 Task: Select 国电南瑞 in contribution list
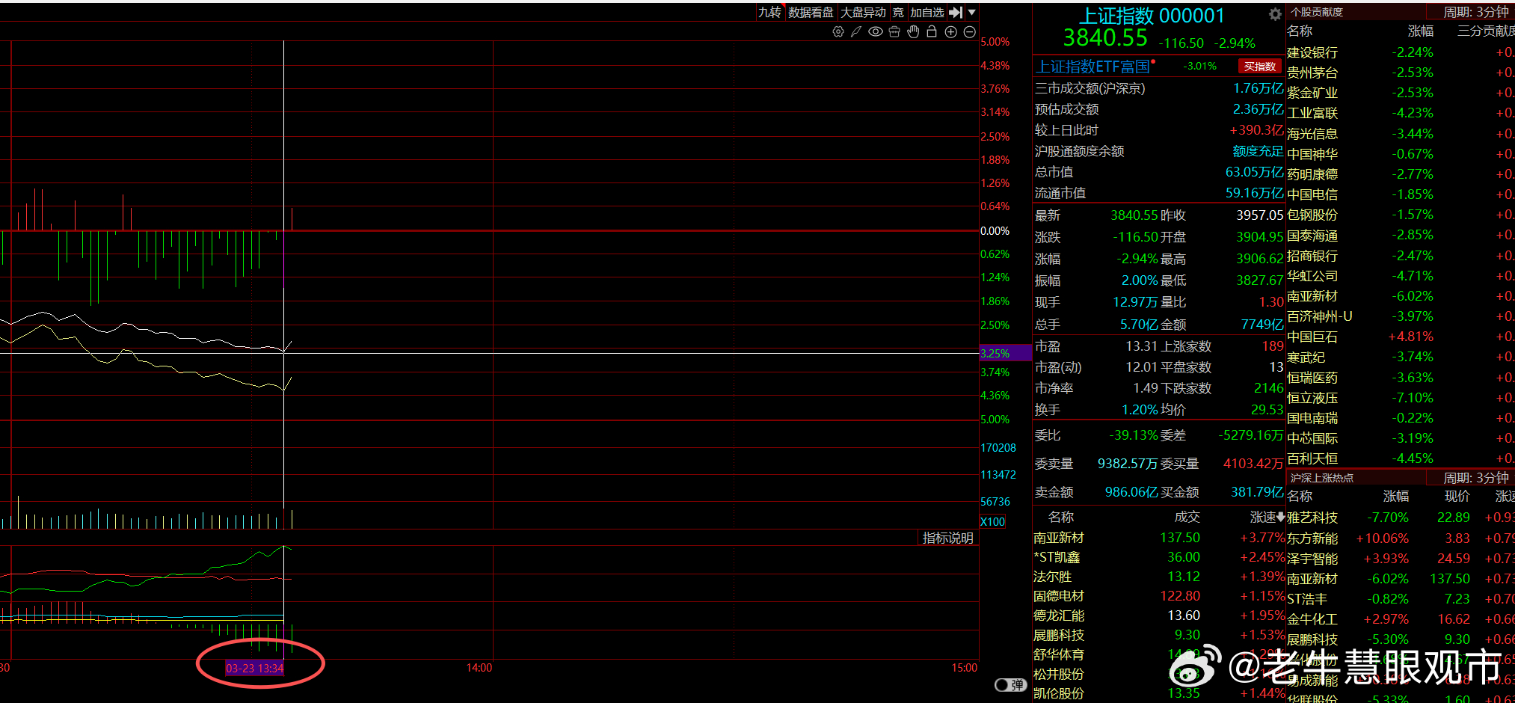1312,418
